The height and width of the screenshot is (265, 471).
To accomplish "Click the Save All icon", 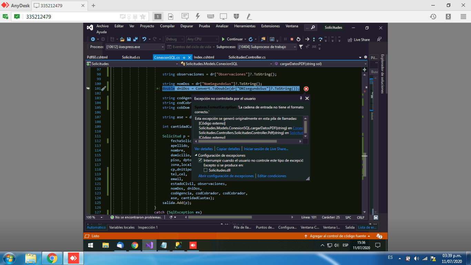I will coord(136,39).
